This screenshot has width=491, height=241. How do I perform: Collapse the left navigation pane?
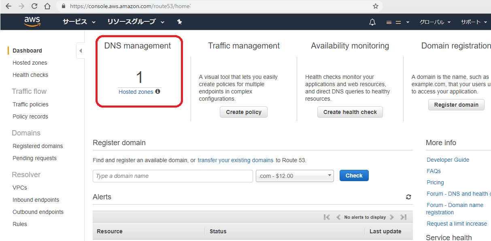click(x=80, y=51)
